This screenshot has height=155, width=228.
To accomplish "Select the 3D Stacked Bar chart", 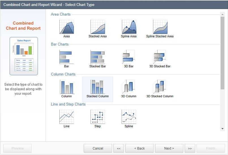I will point(160,57).
